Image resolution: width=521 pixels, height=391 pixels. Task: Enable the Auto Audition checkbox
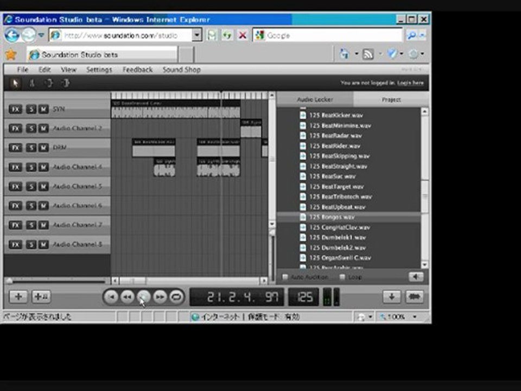pos(285,276)
